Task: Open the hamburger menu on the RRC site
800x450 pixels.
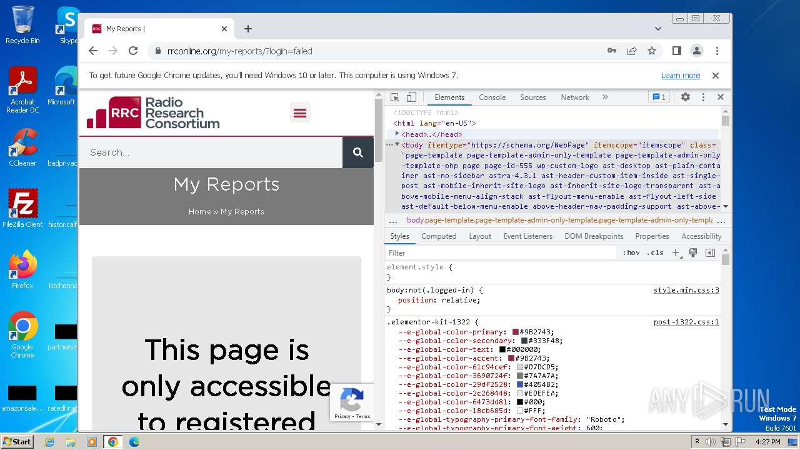Action: 300,112
